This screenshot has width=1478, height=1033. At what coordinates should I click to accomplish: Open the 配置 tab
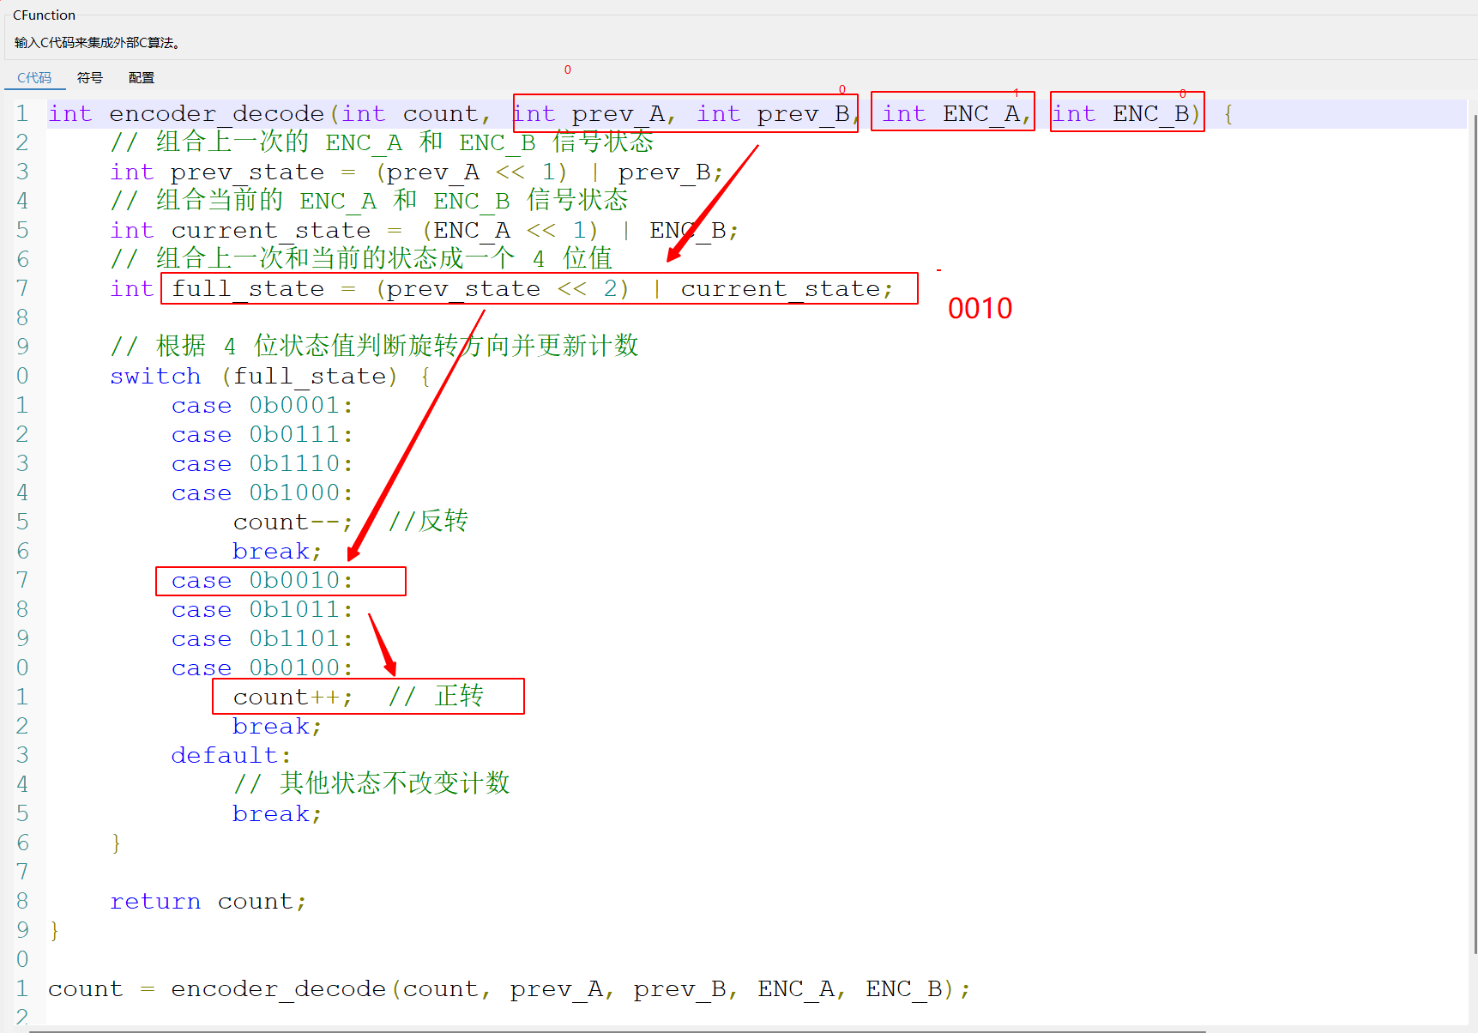pyautogui.click(x=142, y=78)
